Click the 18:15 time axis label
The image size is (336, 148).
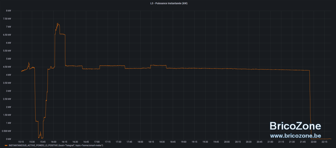[151, 142]
